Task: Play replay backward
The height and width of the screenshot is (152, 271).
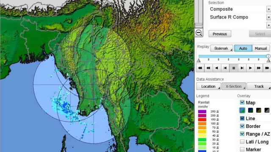Action: point(217,68)
